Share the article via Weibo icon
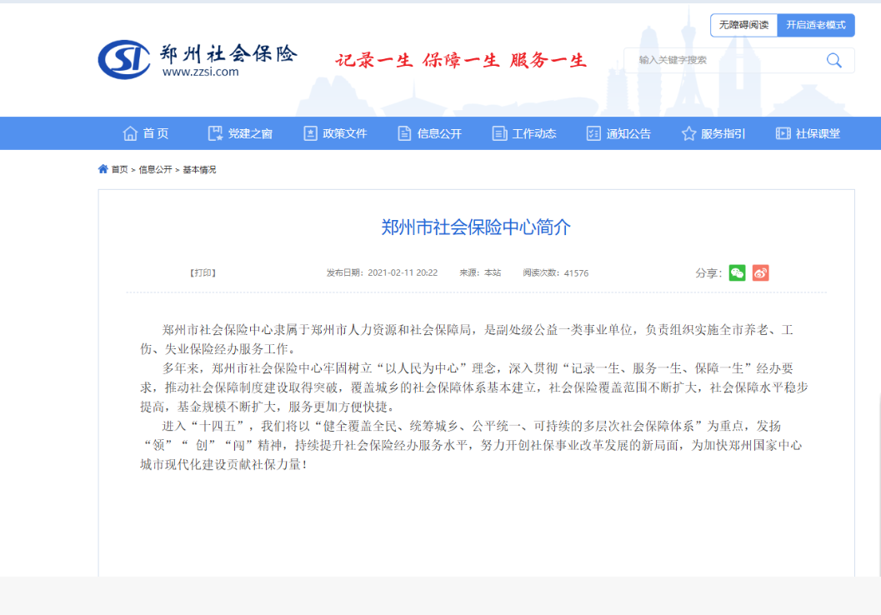This screenshot has width=881, height=615. [760, 272]
